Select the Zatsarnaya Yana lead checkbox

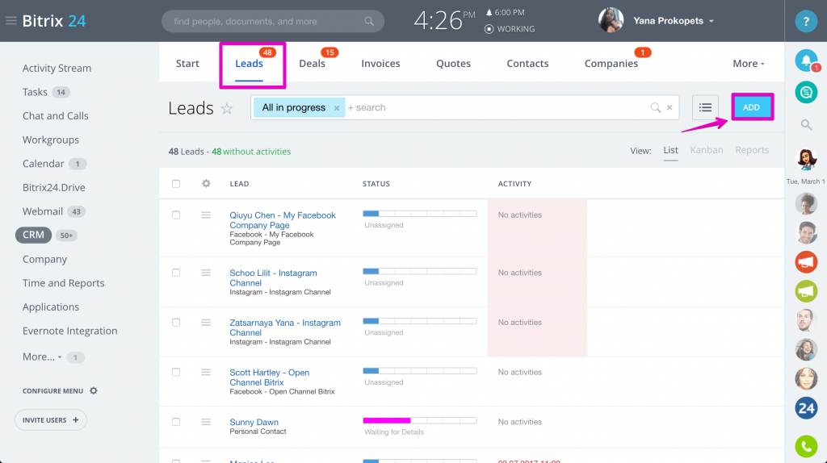[x=176, y=323]
